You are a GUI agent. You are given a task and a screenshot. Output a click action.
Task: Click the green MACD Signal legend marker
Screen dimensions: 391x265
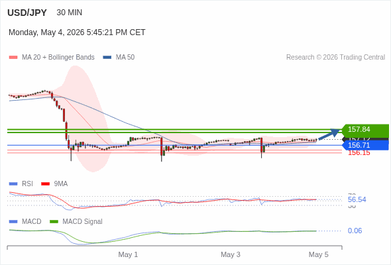(54, 222)
